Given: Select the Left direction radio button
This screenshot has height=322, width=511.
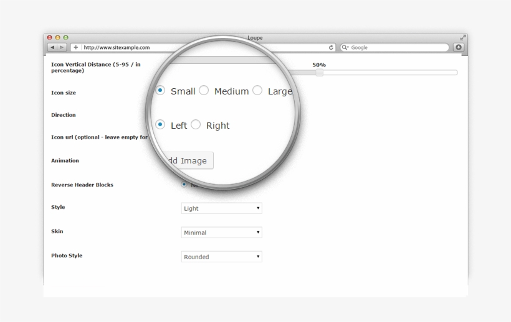Looking at the screenshot, I should (x=160, y=124).
